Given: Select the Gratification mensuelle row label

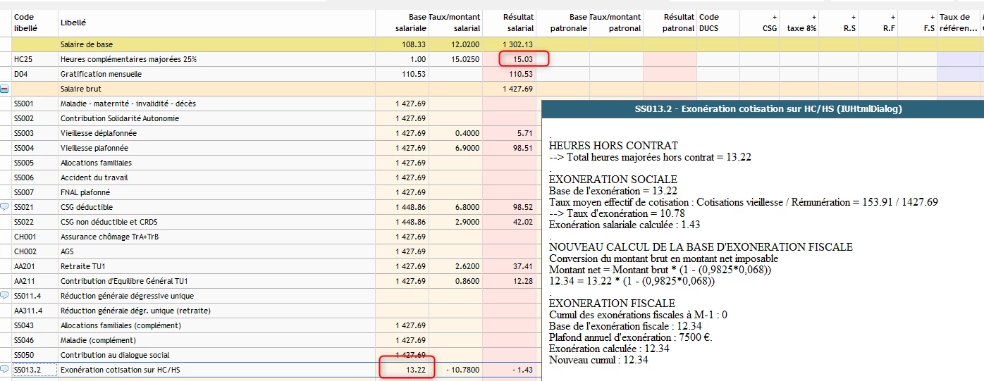Looking at the screenshot, I should [101, 74].
